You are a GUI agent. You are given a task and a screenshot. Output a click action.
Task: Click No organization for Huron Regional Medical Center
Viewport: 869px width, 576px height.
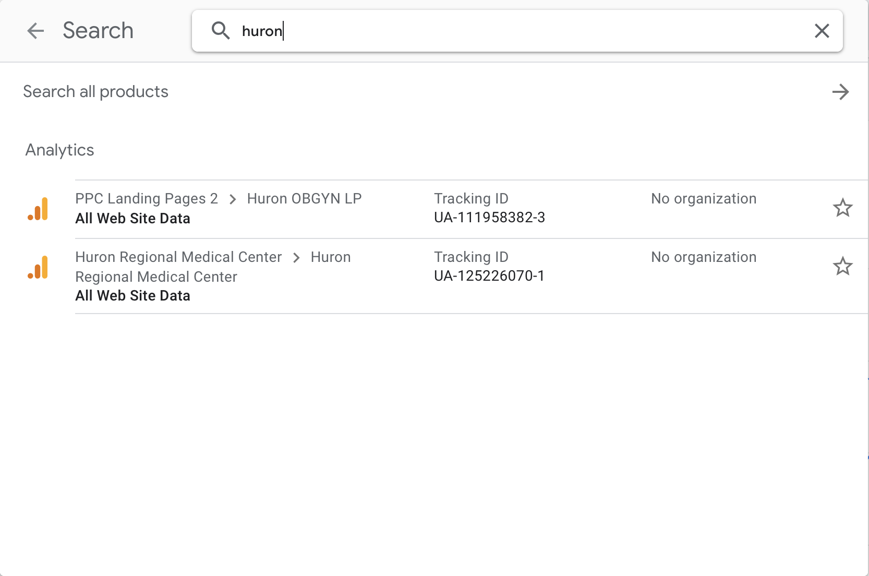(x=704, y=257)
